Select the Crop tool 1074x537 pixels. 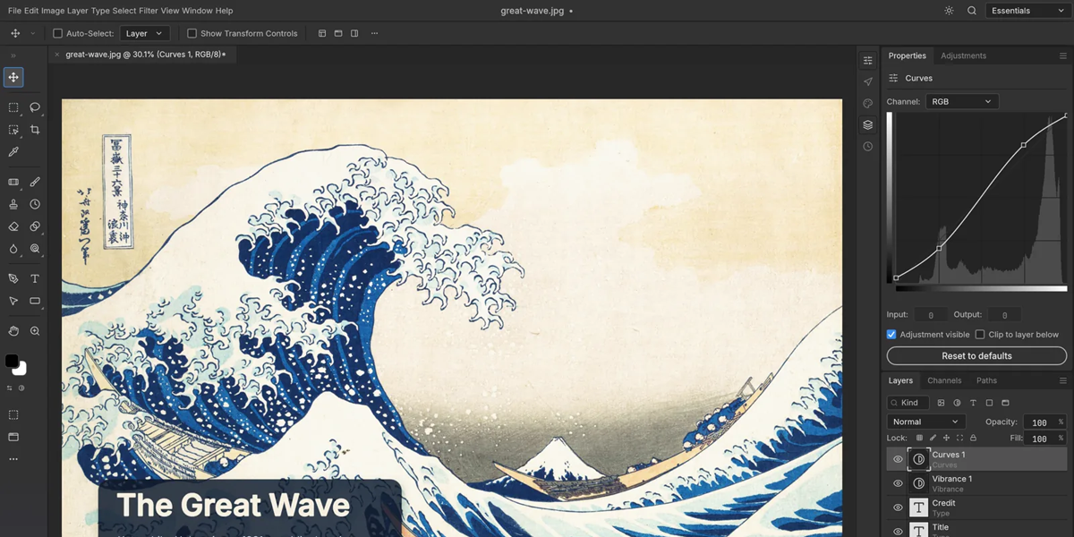pos(35,130)
